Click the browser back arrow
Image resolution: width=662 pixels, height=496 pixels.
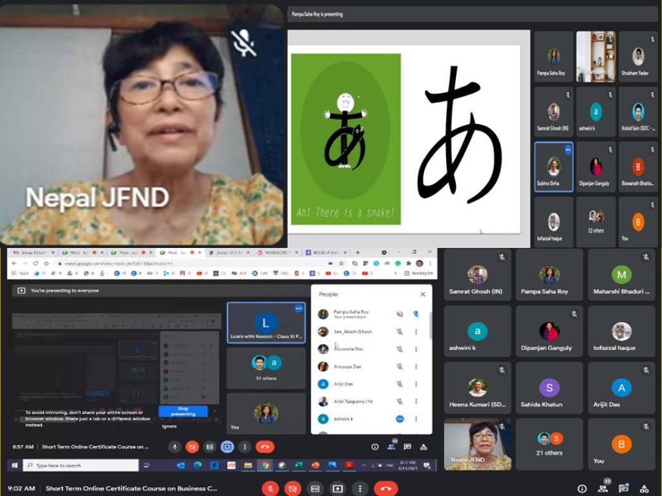(x=14, y=263)
